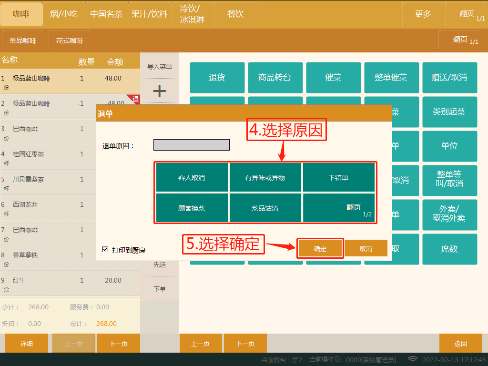This screenshot has height=366, width=488.
Task: Click the 商品转台 button
Action: [275, 78]
